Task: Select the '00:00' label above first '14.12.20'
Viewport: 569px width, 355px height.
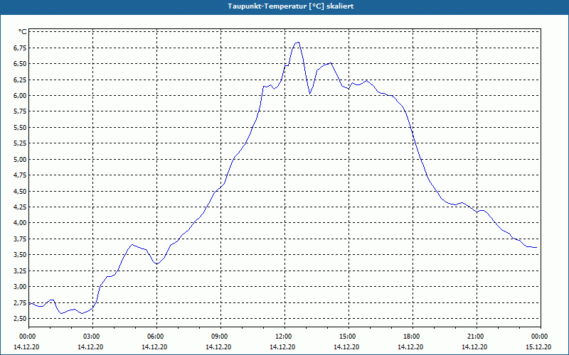Action: click(x=28, y=337)
